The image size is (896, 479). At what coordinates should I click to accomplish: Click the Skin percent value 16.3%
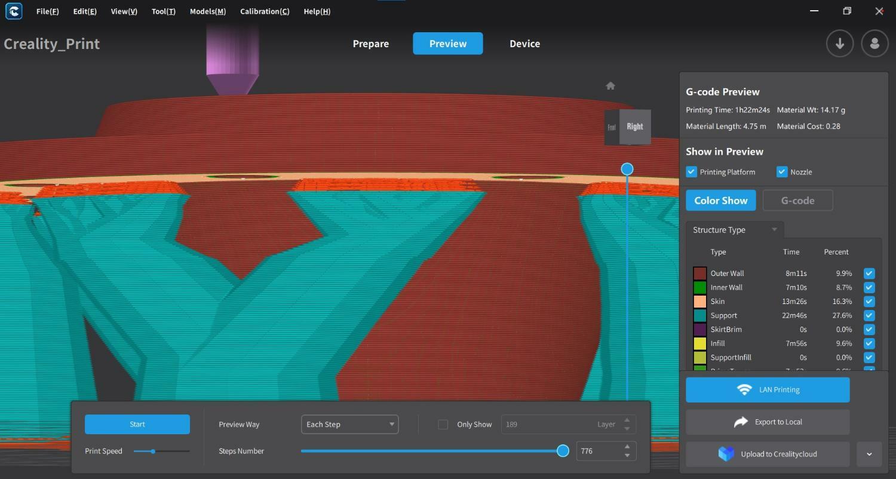(x=843, y=302)
